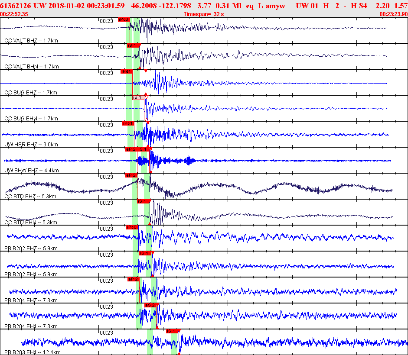408x355 pixels.
Task: Click the 'Timespan= 32 s' label
Action: click(x=204, y=14)
